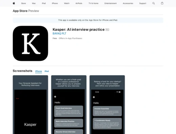The height and width of the screenshot is (134, 176).
Task: Open the search magnifier icon
Action: point(154,3)
